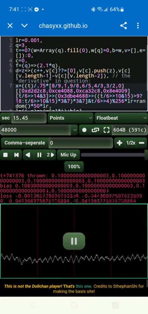Tap the large pause overlay on the waveform
Screen dimensions: 148x314
[x=74, y=241]
